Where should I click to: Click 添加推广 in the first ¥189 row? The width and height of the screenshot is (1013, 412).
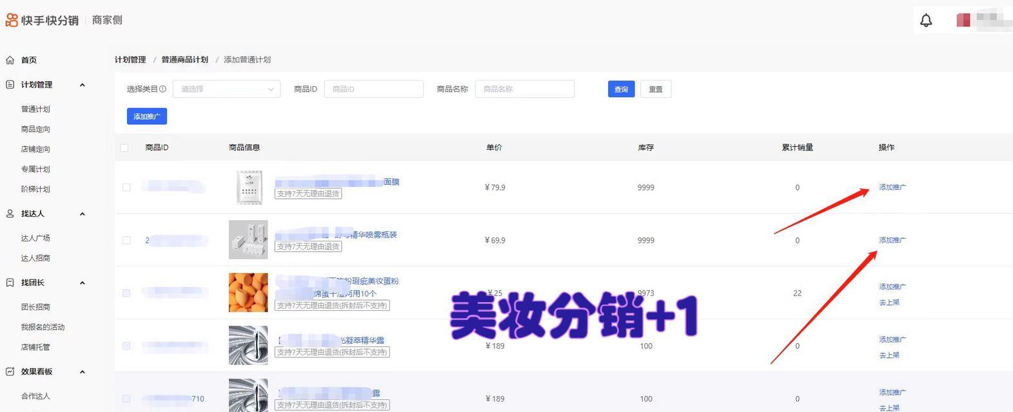[x=892, y=339]
